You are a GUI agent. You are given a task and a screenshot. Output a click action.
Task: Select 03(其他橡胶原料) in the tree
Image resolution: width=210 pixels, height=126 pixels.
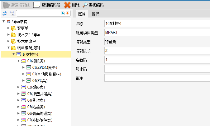[46, 74]
